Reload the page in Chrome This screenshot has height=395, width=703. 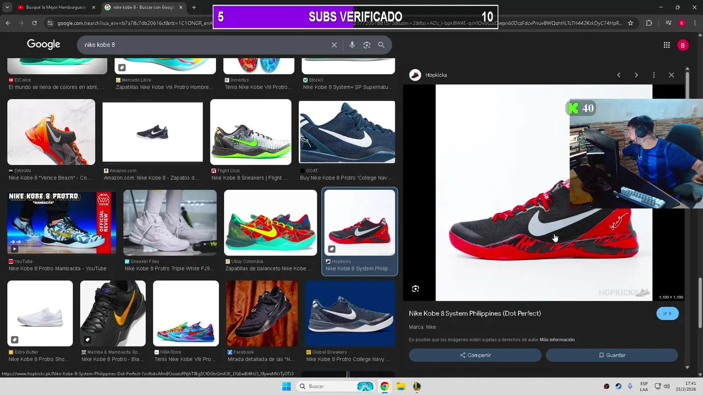tap(35, 23)
